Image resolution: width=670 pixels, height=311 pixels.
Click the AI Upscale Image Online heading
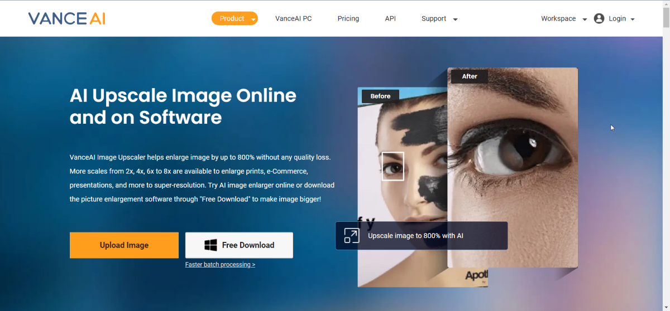(183, 106)
